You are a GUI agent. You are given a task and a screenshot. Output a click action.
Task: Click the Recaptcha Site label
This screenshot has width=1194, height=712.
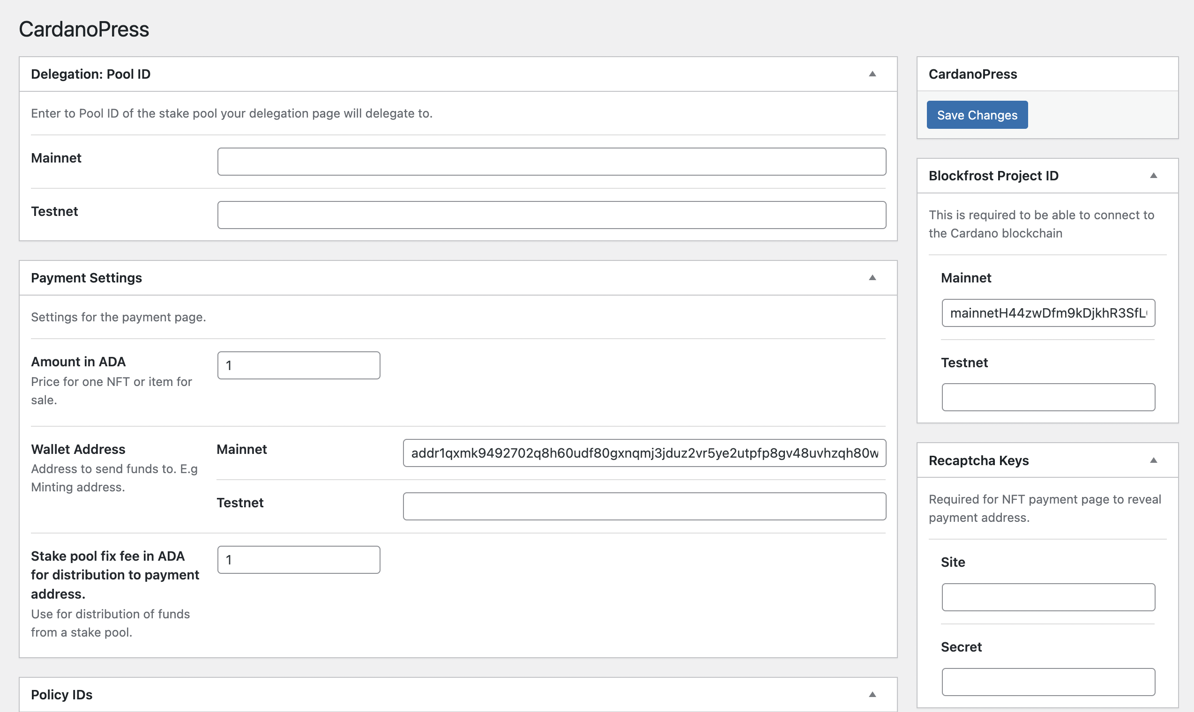[x=953, y=562]
